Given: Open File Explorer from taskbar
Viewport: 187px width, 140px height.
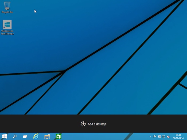Looking at the screenshot, I should (x=47, y=136).
